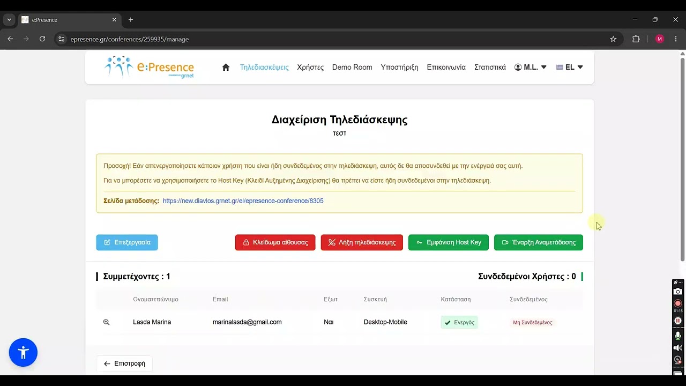
Task: Click the Συμμετέχοντες : 1 heading
Action: [x=137, y=277]
